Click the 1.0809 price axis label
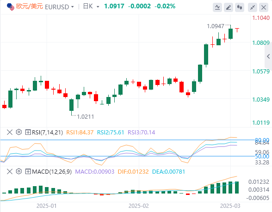This screenshot has width=272, height=212. [x=261, y=43]
